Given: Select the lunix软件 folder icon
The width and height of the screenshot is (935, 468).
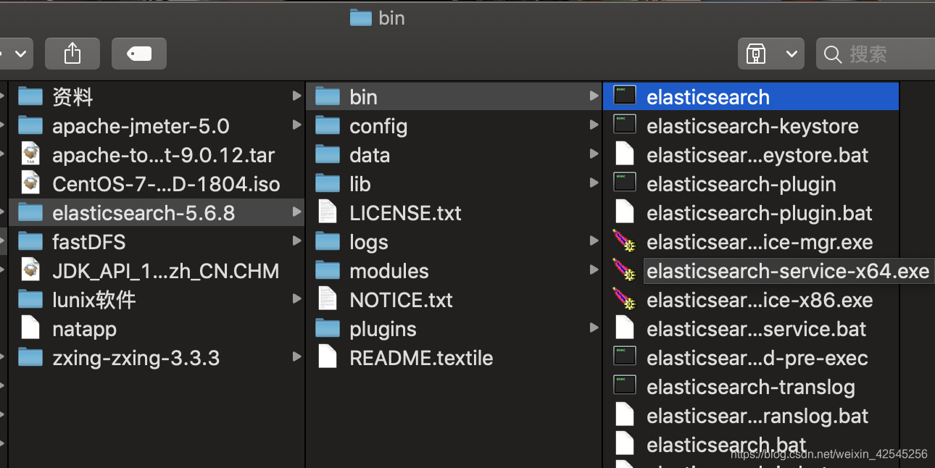Looking at the screenshot, I should pos(30,299).
